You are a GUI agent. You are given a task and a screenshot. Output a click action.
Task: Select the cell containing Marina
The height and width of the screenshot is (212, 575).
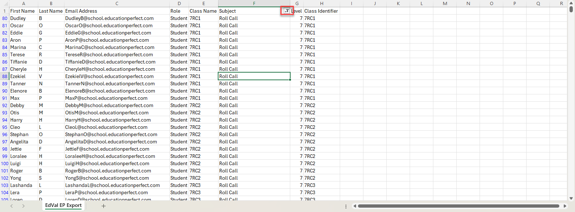[x=24, y=47]
